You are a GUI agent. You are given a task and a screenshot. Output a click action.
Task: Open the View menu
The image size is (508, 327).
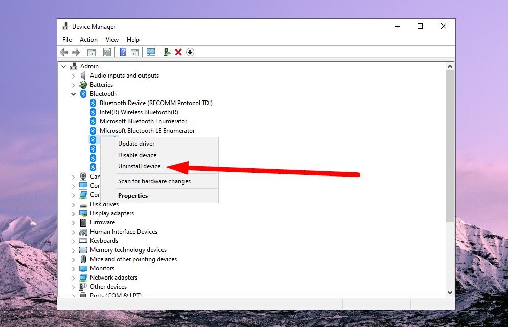coord(112,39)
